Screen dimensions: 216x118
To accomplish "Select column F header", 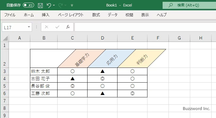I will [x=158, y=38].
